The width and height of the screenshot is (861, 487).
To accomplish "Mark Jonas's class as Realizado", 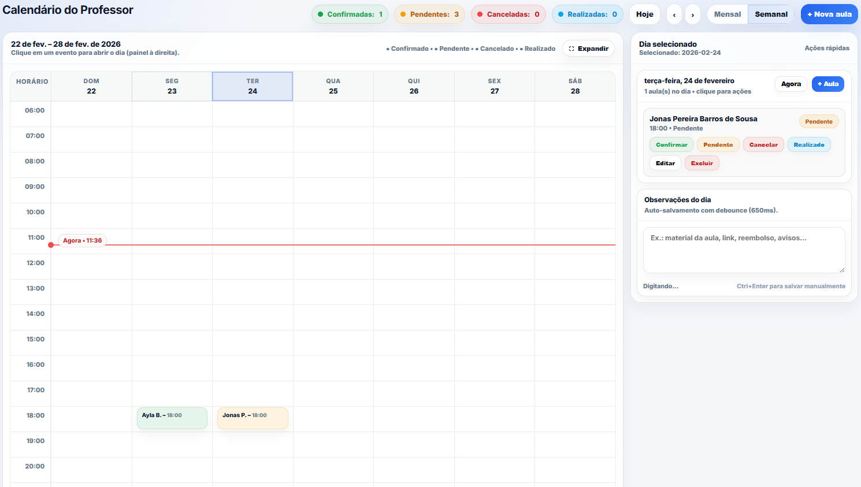I will point(808,145).
